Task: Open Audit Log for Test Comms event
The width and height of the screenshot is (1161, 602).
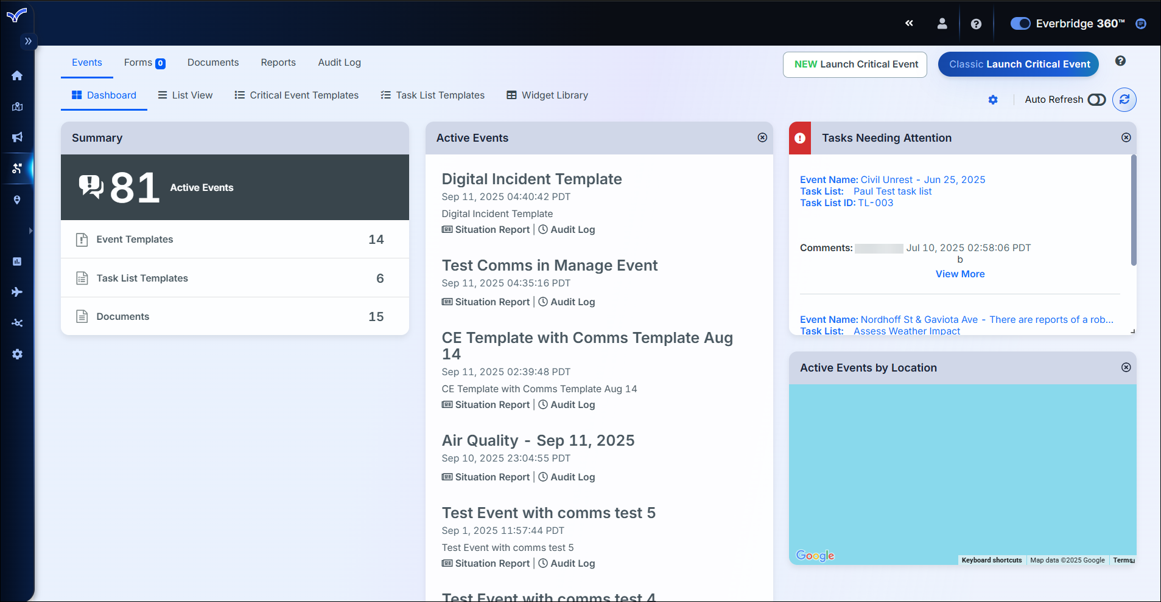Action: pos(567,302)
